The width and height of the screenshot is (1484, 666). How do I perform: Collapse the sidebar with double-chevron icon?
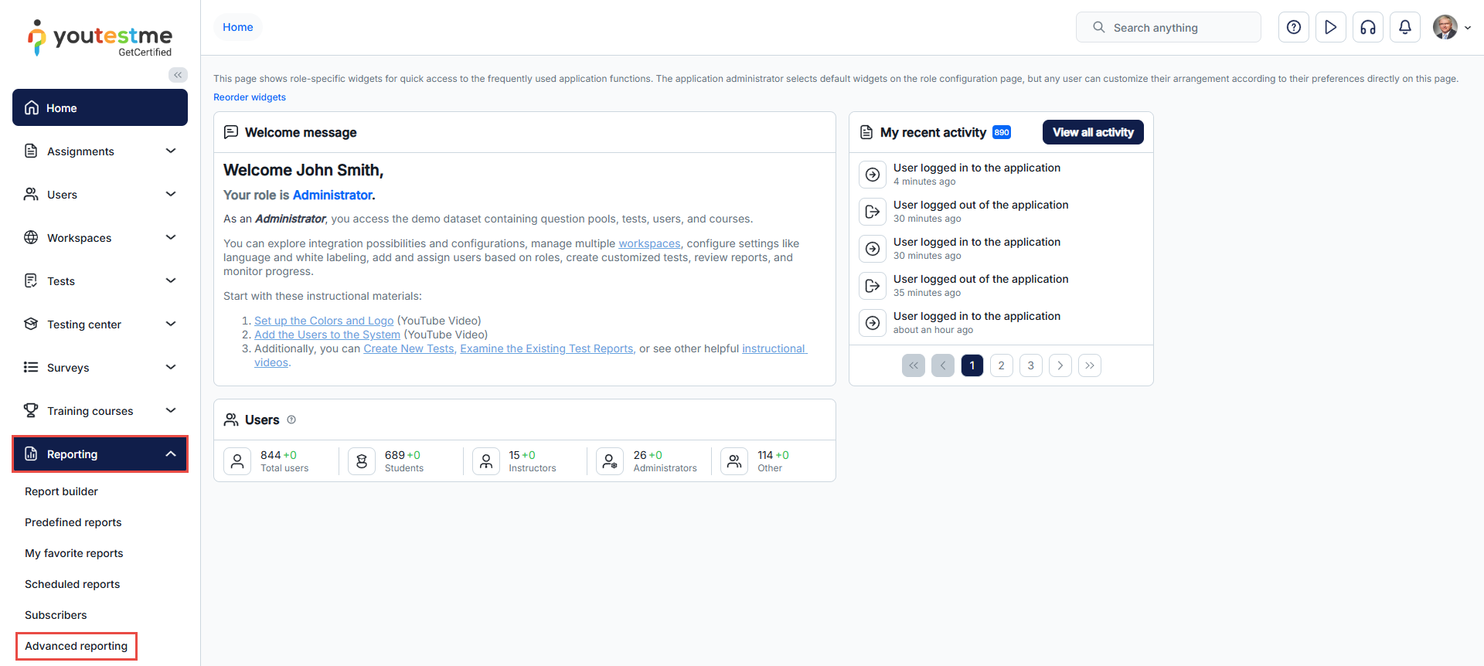tap(178, 75)
